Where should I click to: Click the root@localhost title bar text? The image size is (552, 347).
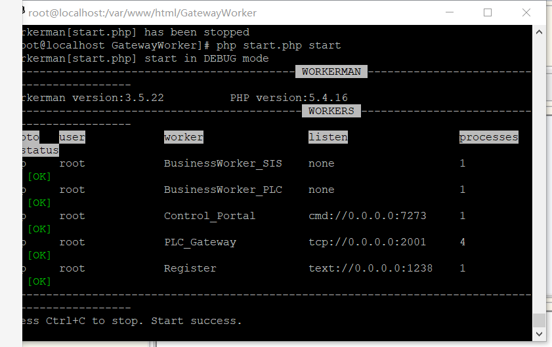[142, 13]
